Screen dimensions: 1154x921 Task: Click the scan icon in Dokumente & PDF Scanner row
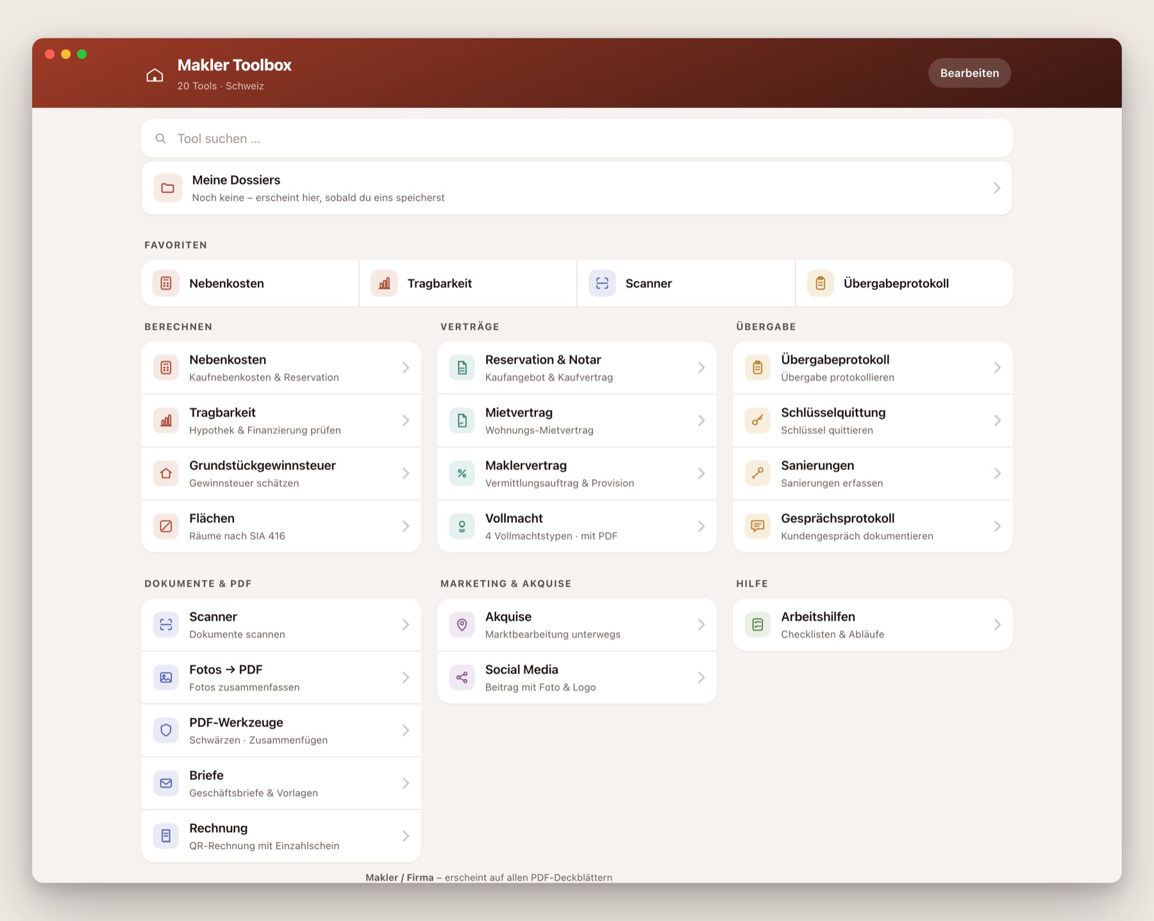click(166, 625)
